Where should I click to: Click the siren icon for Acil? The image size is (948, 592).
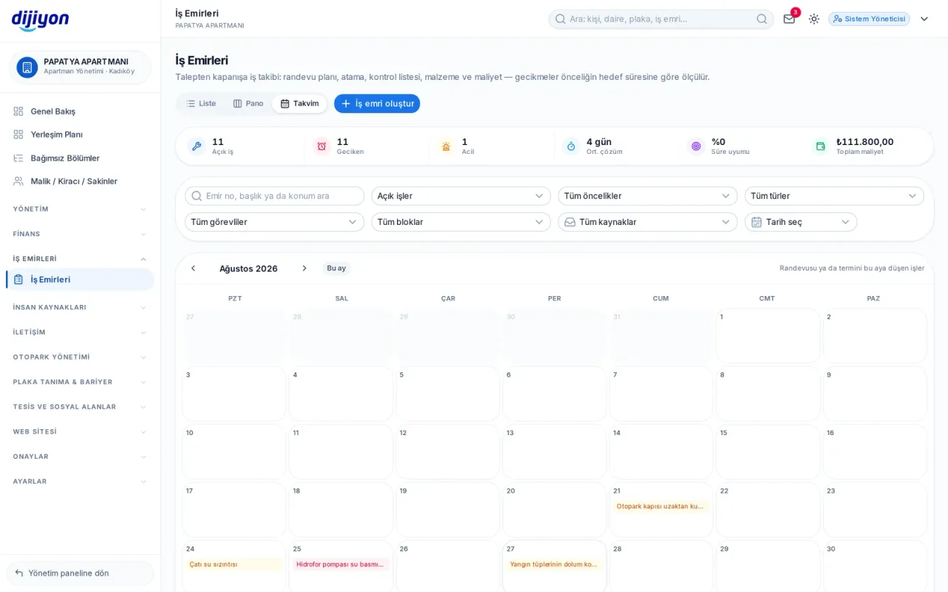coord(446,147)
